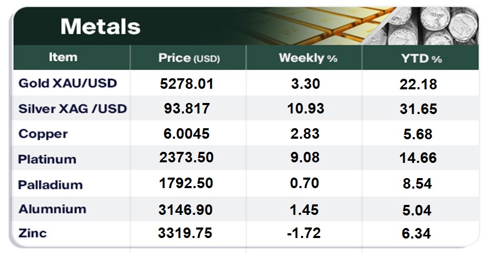This screenshot has height=269, width=488.
Task: Open the Gold XAU/USD row label
Action: point(67,84)
